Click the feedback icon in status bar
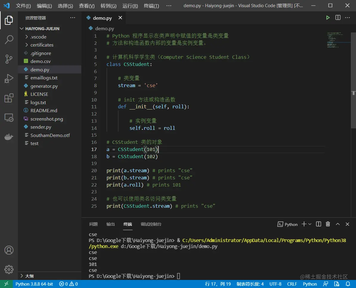The image size is (356, 288). tap(326, 284)
